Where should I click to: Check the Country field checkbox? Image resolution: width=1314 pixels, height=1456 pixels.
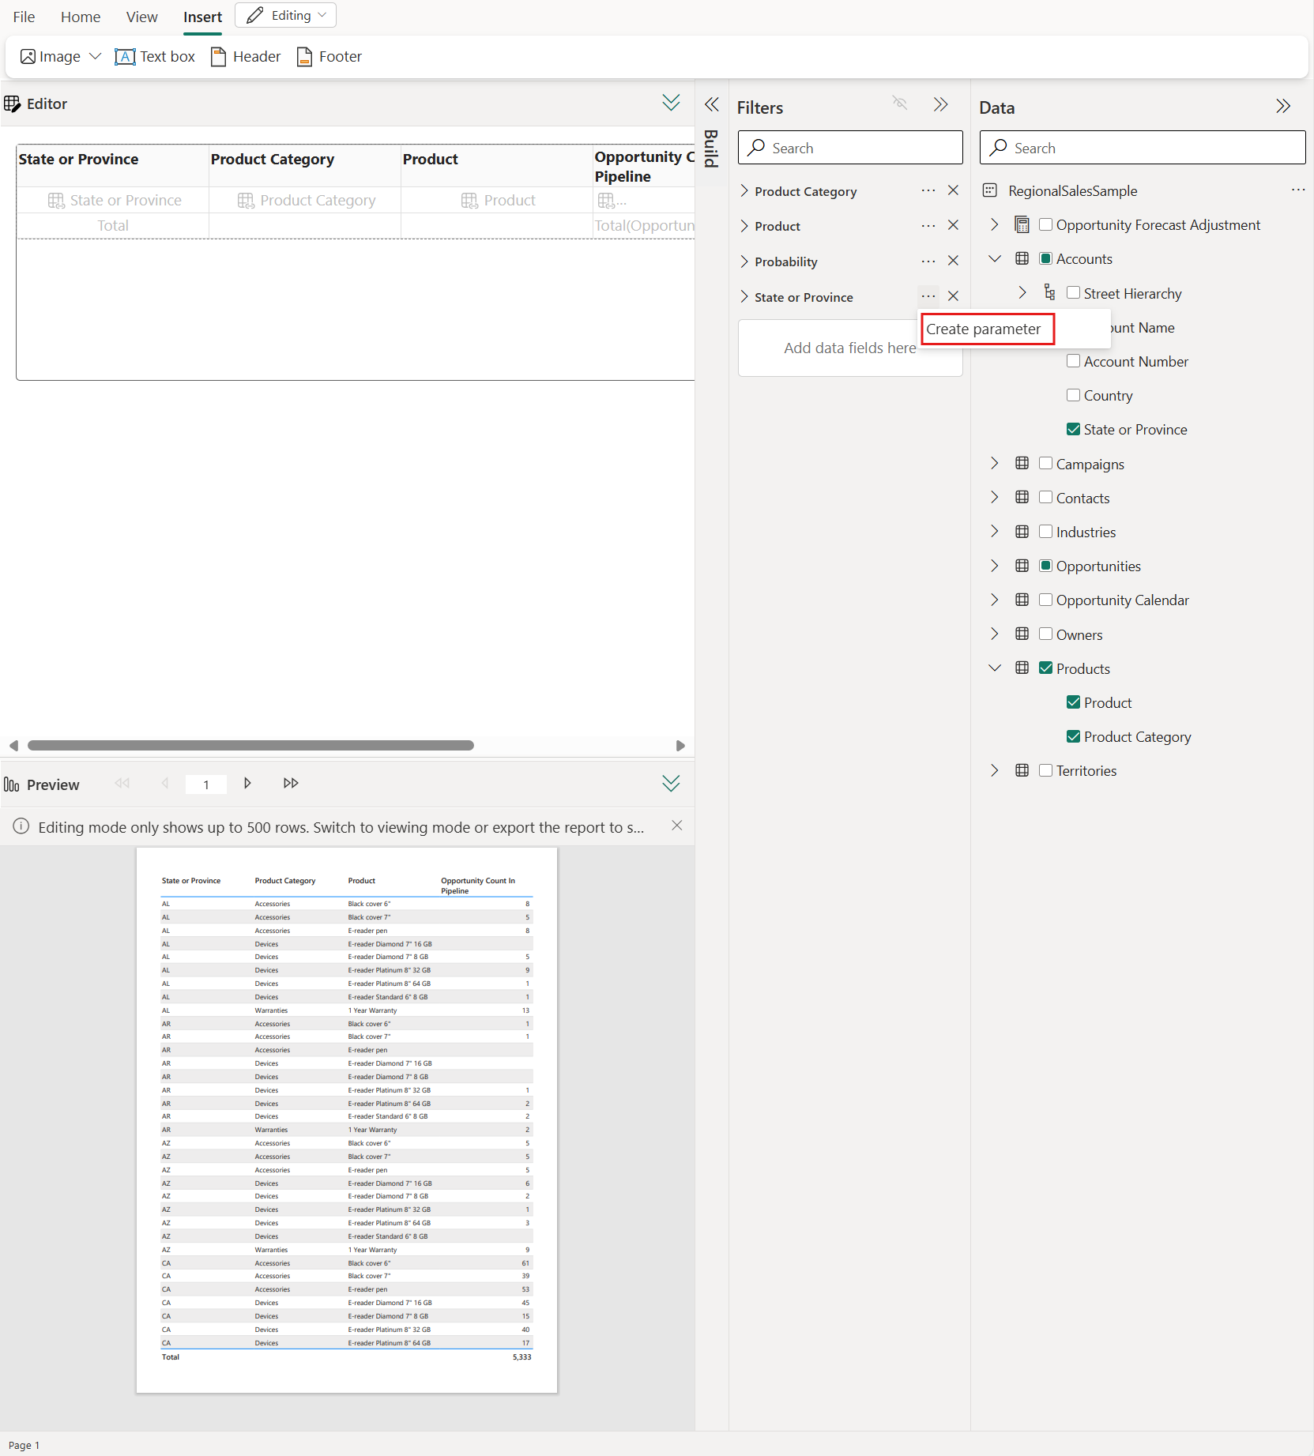coord(1073,395)
